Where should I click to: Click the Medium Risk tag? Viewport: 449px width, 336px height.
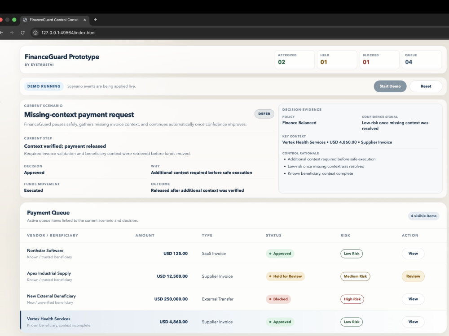pos(355,276)
